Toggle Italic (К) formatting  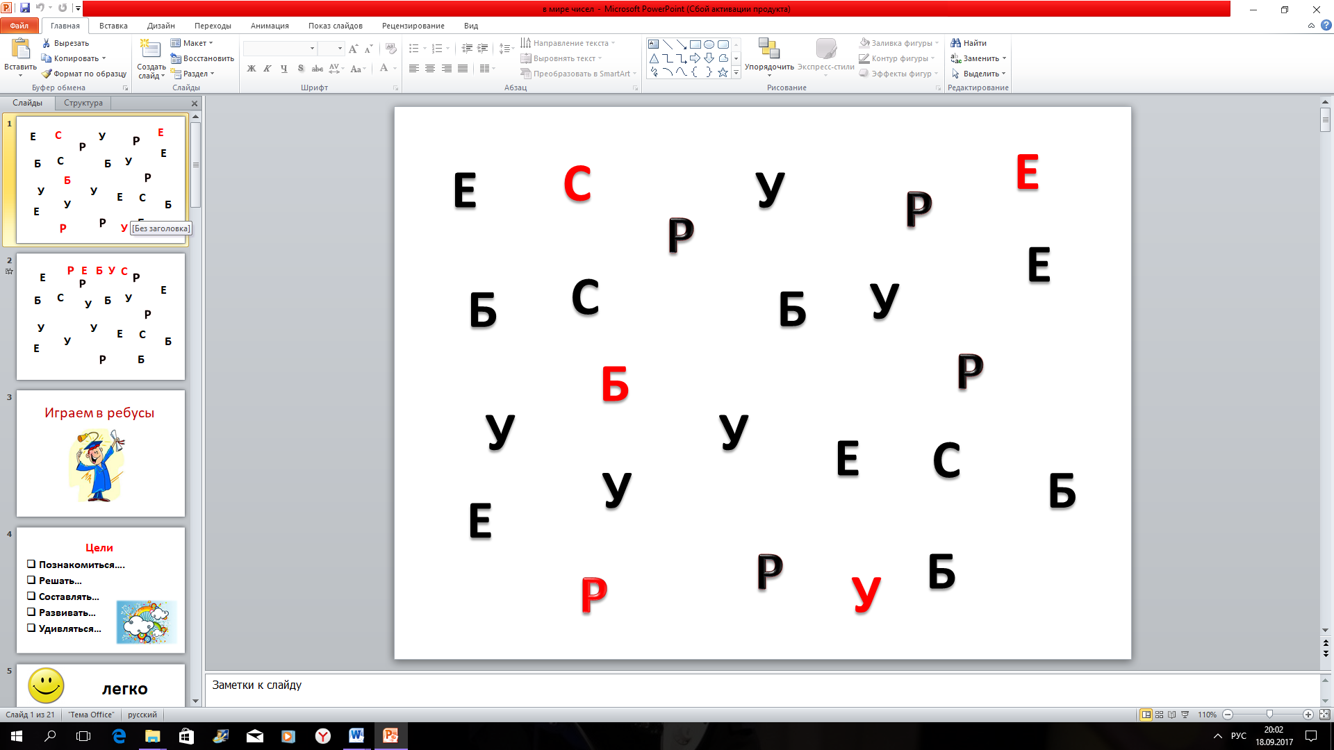click(267, 68)
